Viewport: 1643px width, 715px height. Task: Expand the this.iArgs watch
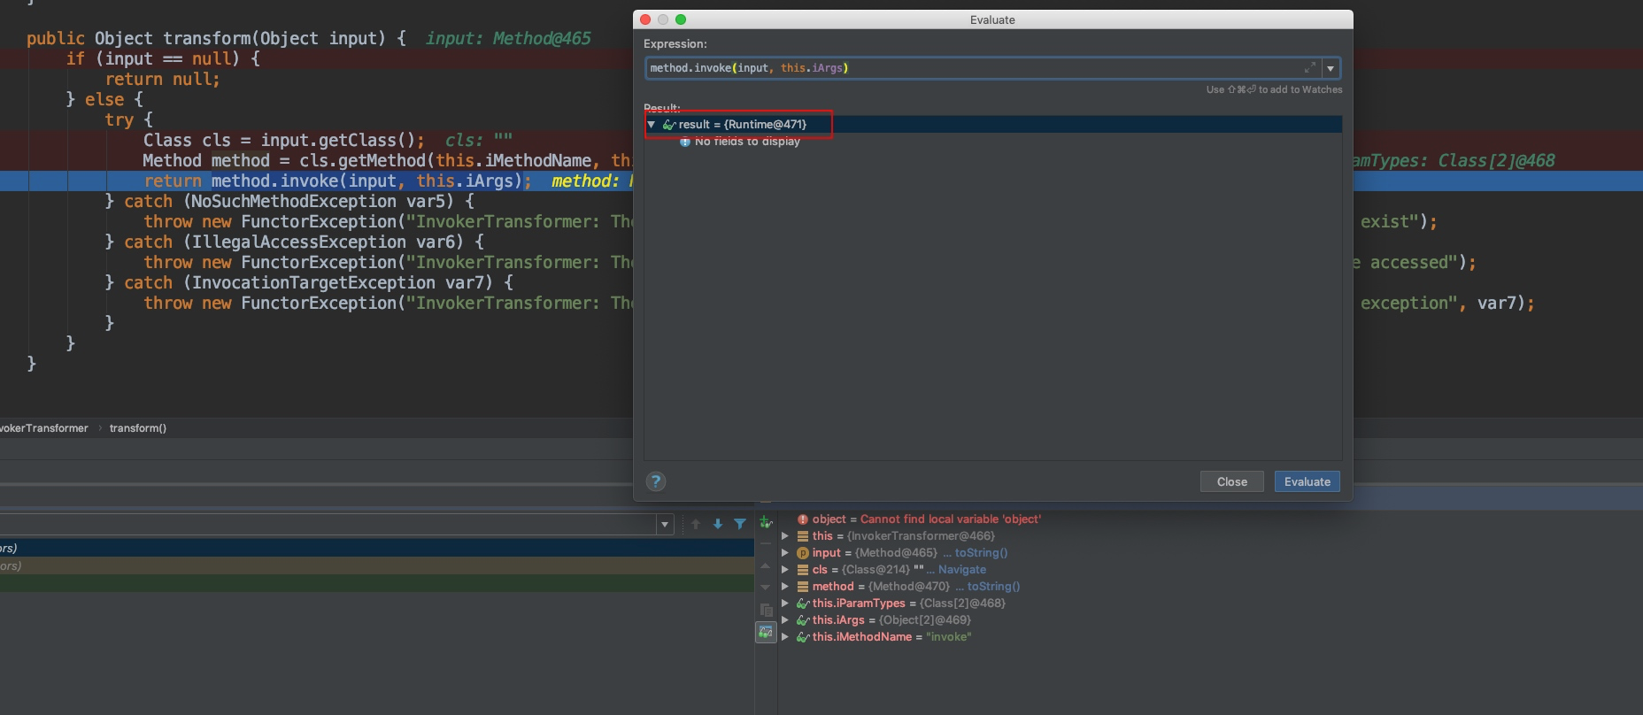pyautogui.click(x=784, y=620)
